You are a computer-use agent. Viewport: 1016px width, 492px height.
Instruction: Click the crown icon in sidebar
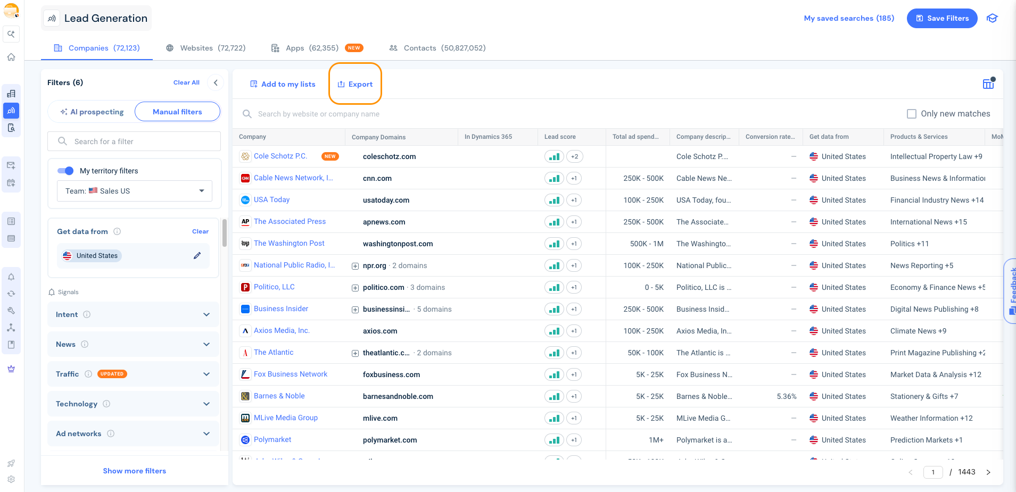[x=11, y=369]
